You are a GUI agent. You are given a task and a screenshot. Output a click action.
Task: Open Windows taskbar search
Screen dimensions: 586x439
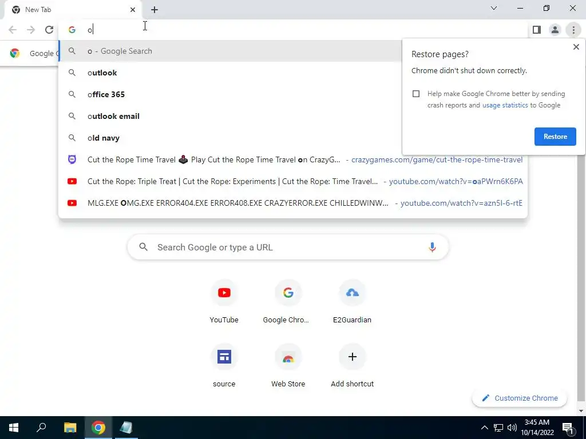tap(41, 428)
